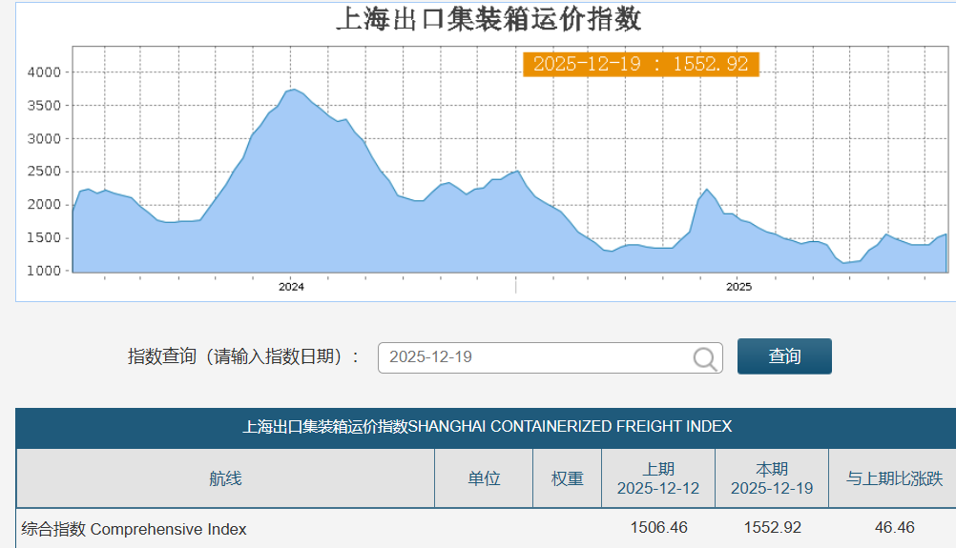Viewport: 956px width, 548px height.
Task: Click the chart title 上海出口集装箱运价指数
Action: pyautogui.click(x=488, y=19)
